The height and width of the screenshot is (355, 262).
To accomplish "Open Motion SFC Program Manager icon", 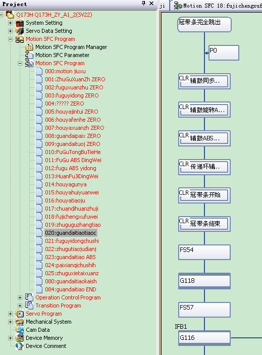I will [29, 47].
